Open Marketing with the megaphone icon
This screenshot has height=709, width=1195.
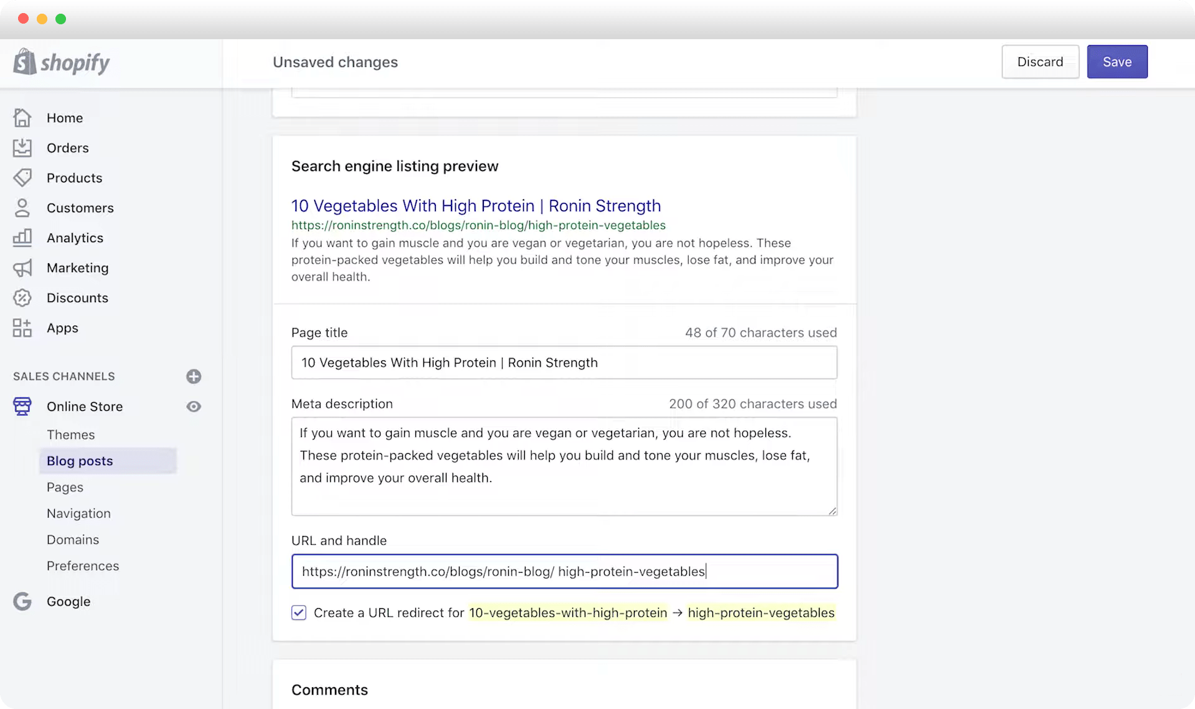pos(22,268)
